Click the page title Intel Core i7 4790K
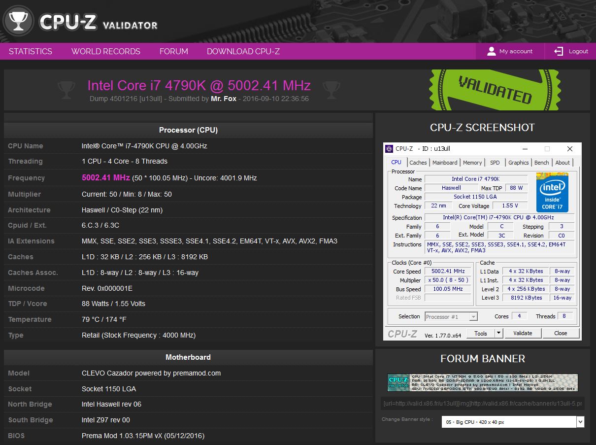Screen dimensions: 596x445 199,85
